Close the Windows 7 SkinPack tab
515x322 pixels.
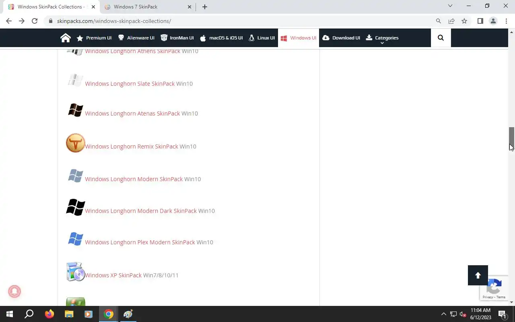tap(190, 7)
